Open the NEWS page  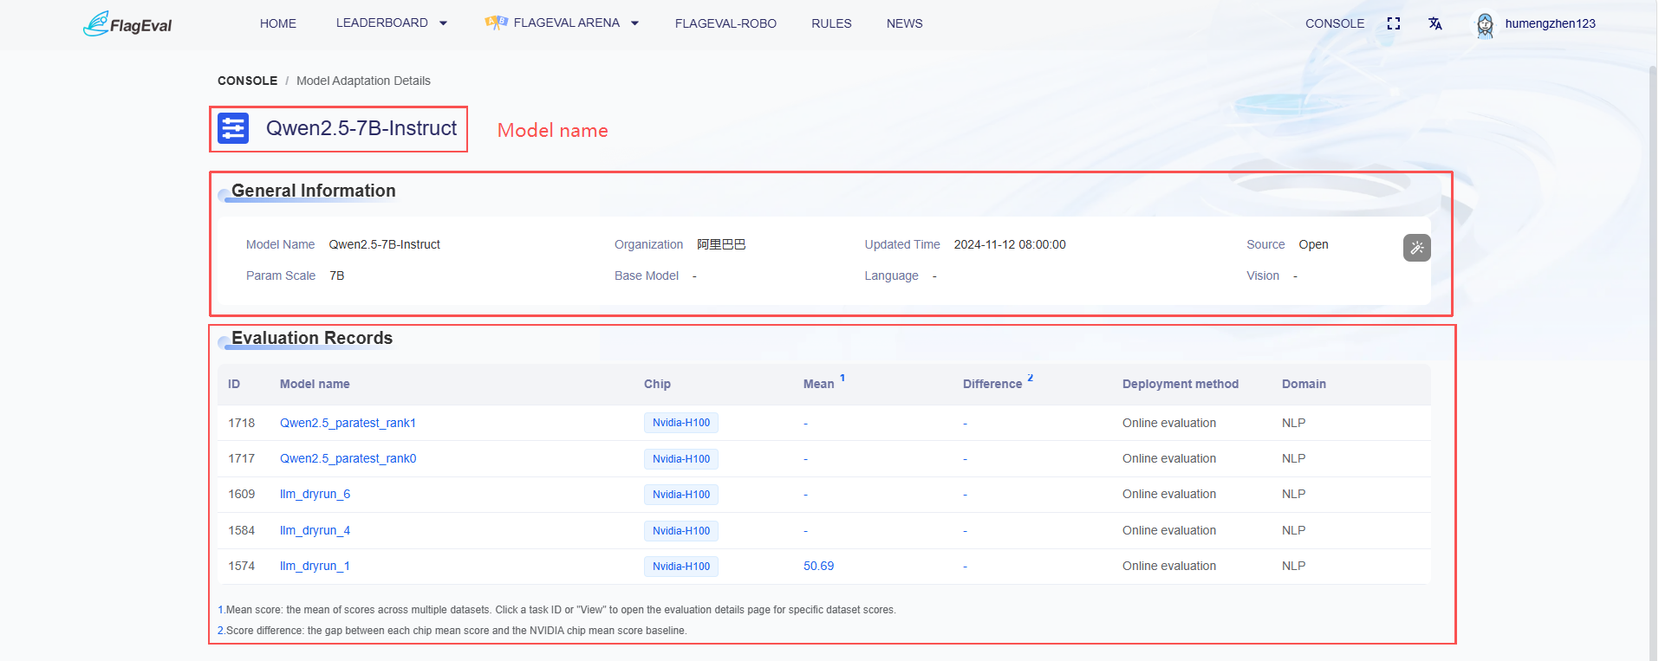click(x=904, y=23)
